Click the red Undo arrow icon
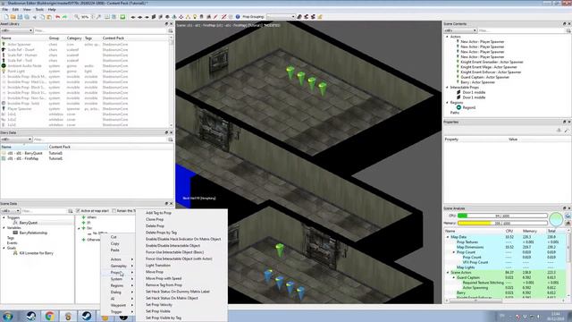This screenshot has height=322, width=572. click(x=57, y=17)
